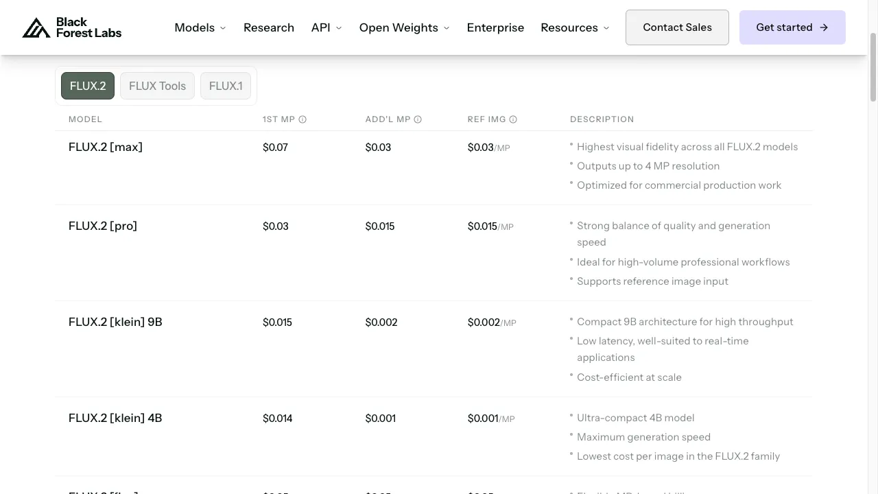The image size is (878, 494).
Task: Click 'Supports reference image input' text
Action: coord(652,281)
